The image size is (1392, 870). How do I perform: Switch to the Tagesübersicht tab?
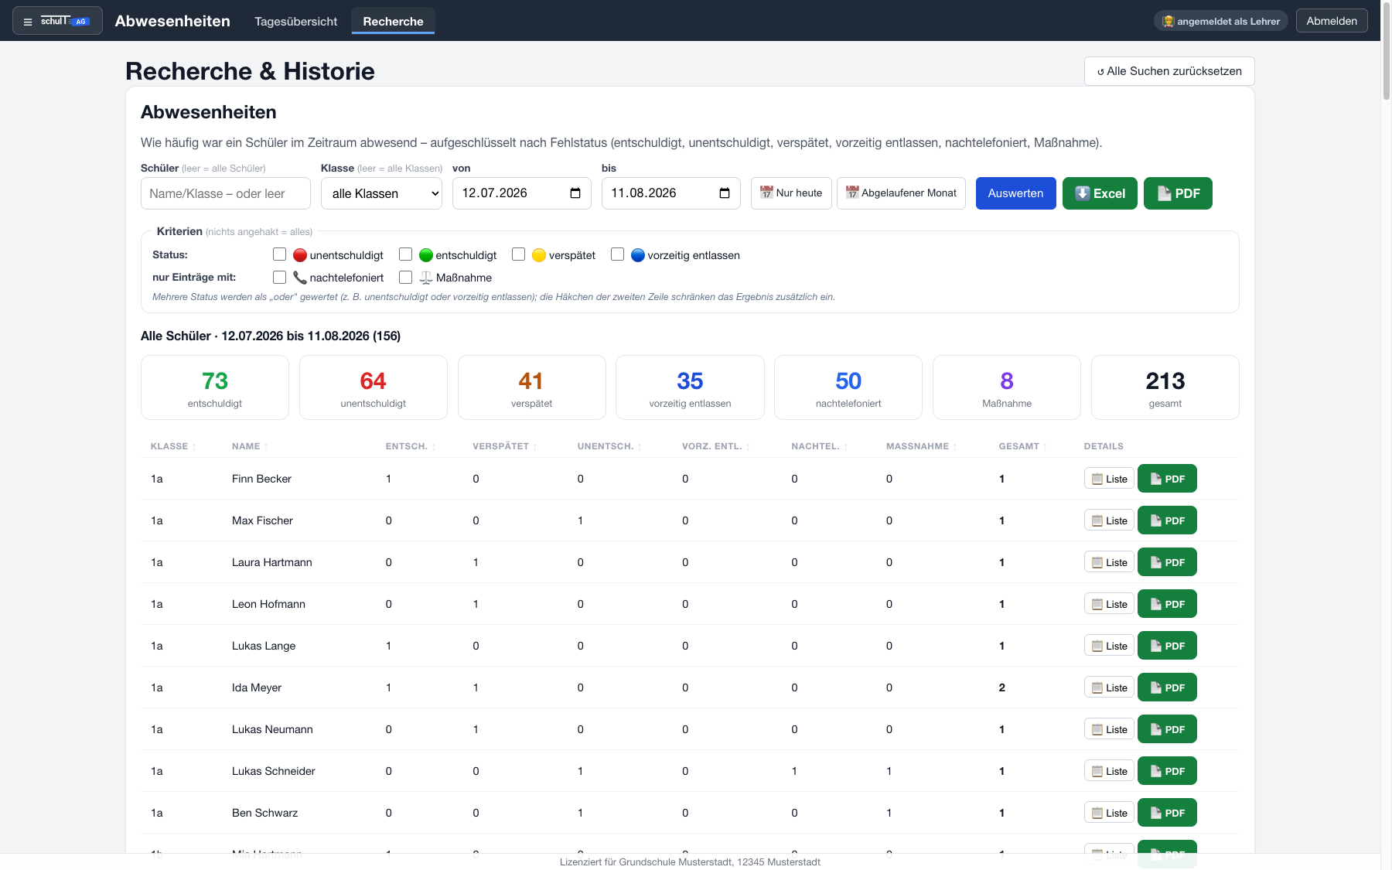coord(296,22)
